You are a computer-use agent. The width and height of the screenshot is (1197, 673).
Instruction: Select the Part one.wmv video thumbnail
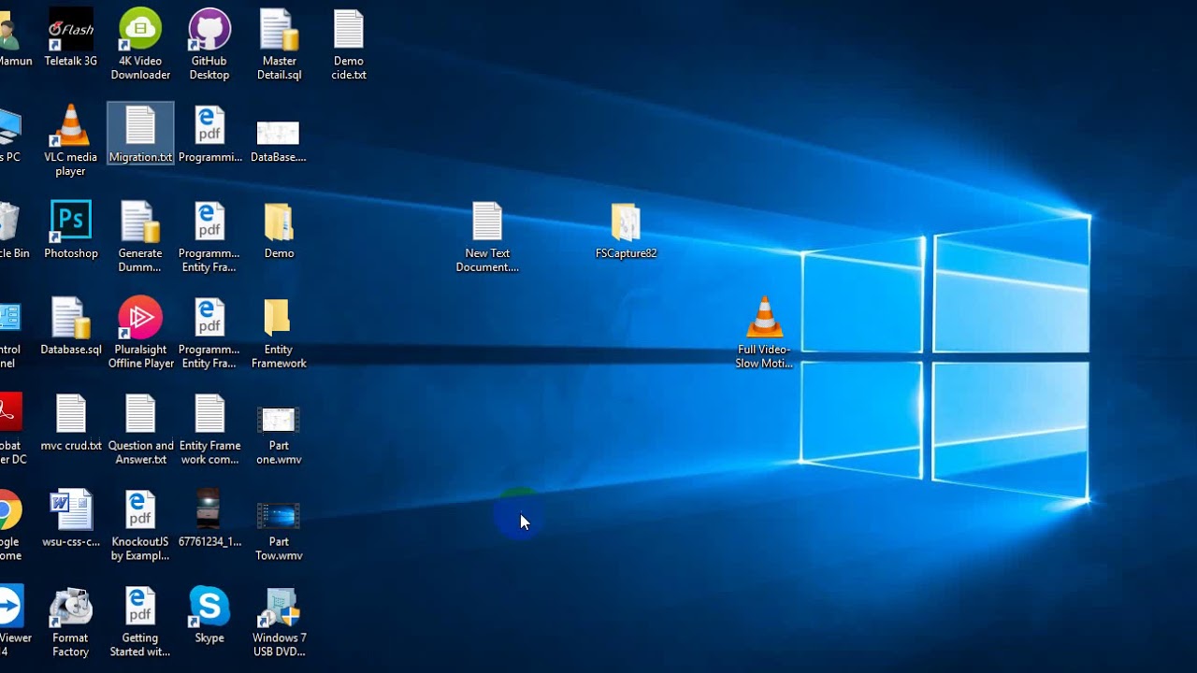(279, 429)
